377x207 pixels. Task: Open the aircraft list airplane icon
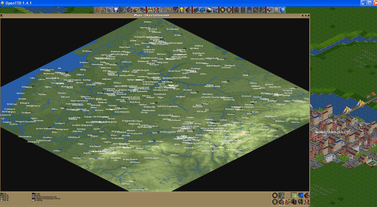click(215, 10)
